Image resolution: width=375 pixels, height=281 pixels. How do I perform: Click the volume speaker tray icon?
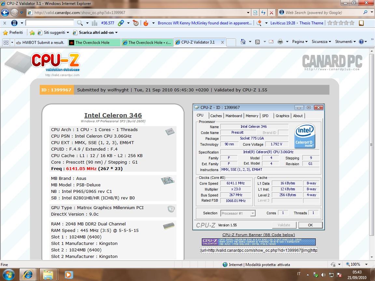[x=323, y=275]
